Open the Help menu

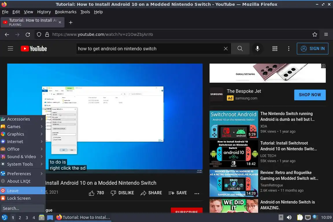pyautogui.click(x=98, y=12)
